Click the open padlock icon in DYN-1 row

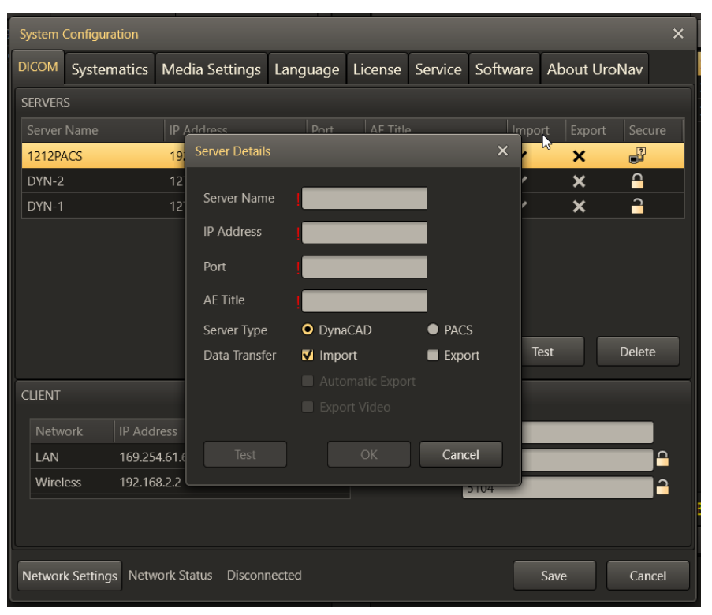pyautogui.click(x=637, y=207)
